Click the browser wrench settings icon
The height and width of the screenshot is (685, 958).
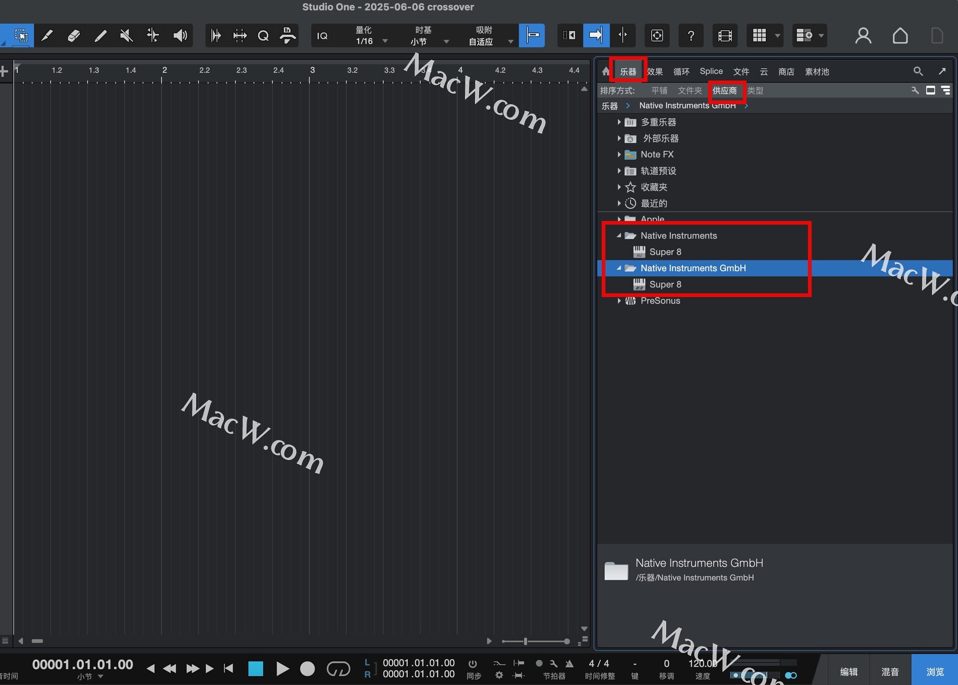915,90
